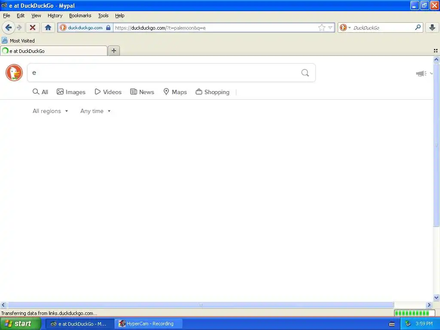Click the 3:59 PM taskbar clock

[x=424, y=324]
